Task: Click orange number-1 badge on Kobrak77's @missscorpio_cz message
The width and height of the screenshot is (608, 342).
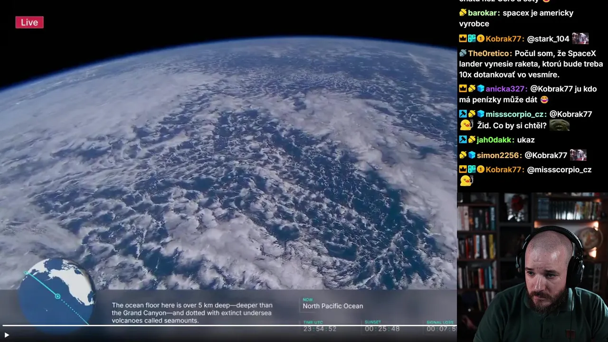Action: [480, 170]
